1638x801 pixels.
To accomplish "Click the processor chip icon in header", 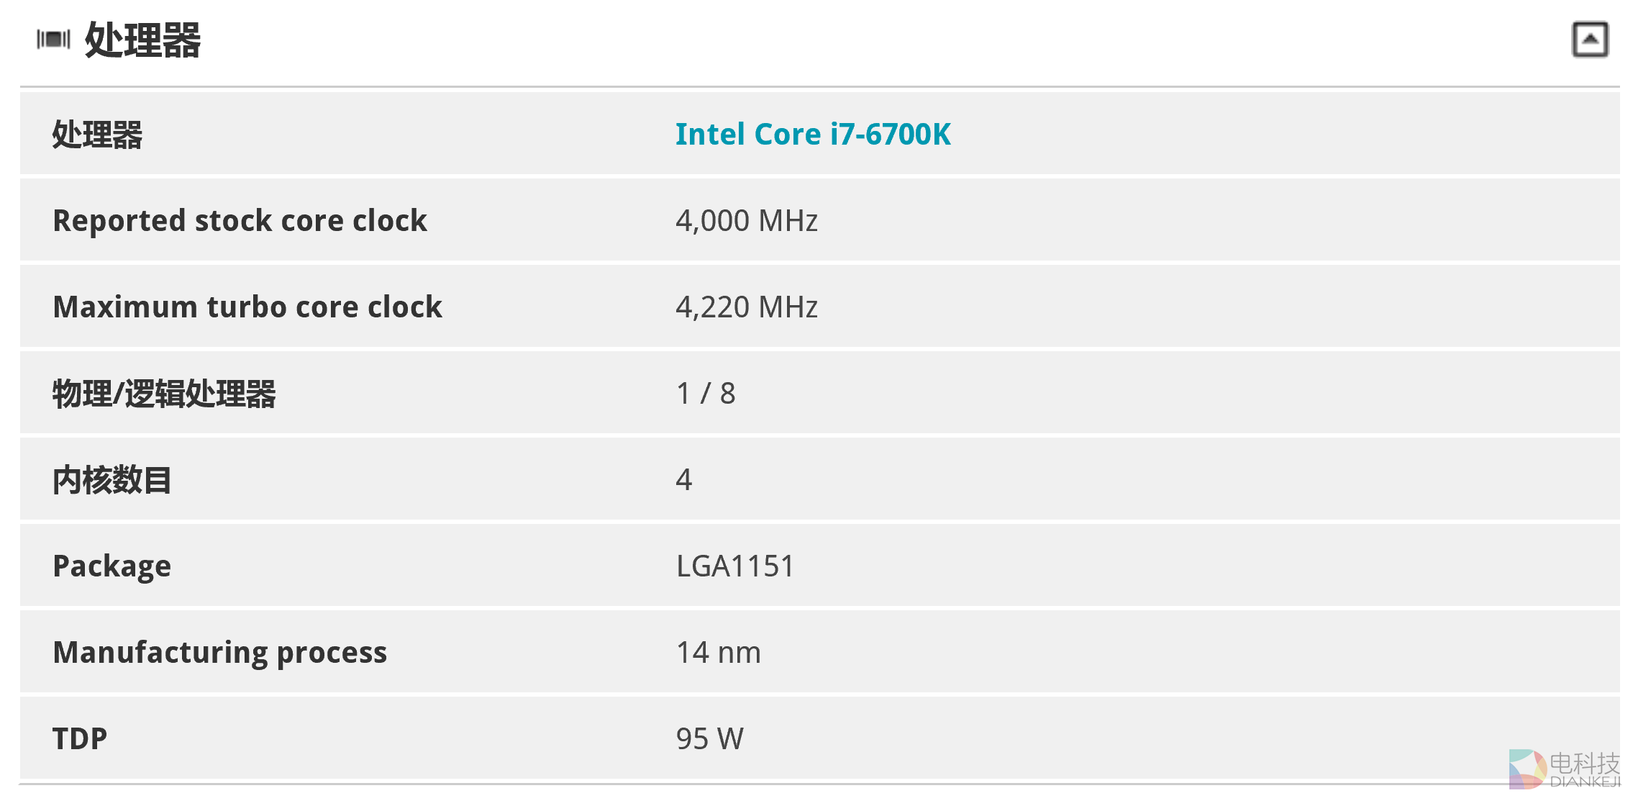I will [54, 39].
